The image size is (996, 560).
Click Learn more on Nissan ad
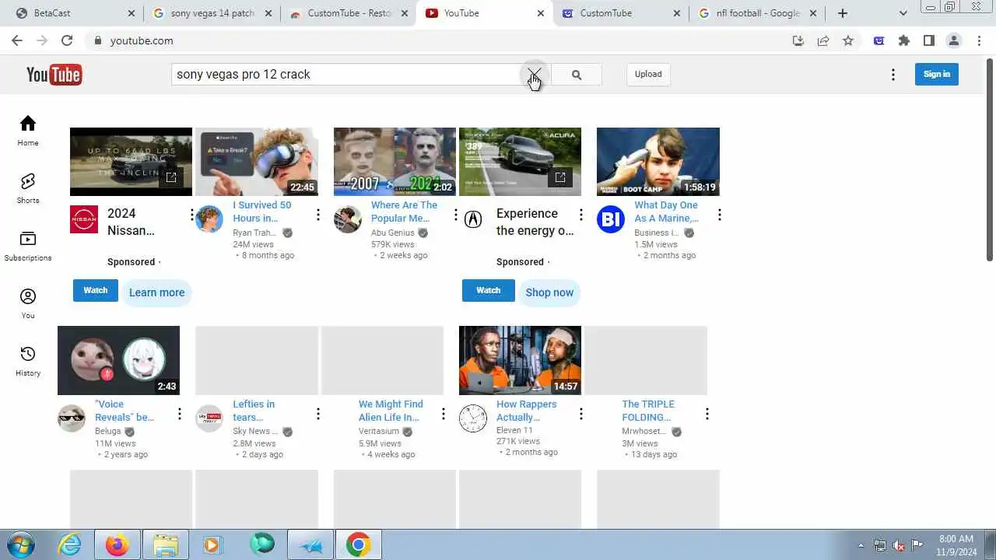coord(156,292)
